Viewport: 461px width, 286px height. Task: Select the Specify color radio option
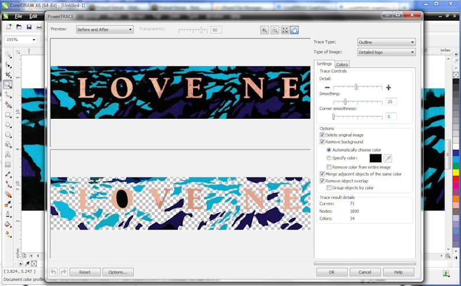[x=328, y=157]
